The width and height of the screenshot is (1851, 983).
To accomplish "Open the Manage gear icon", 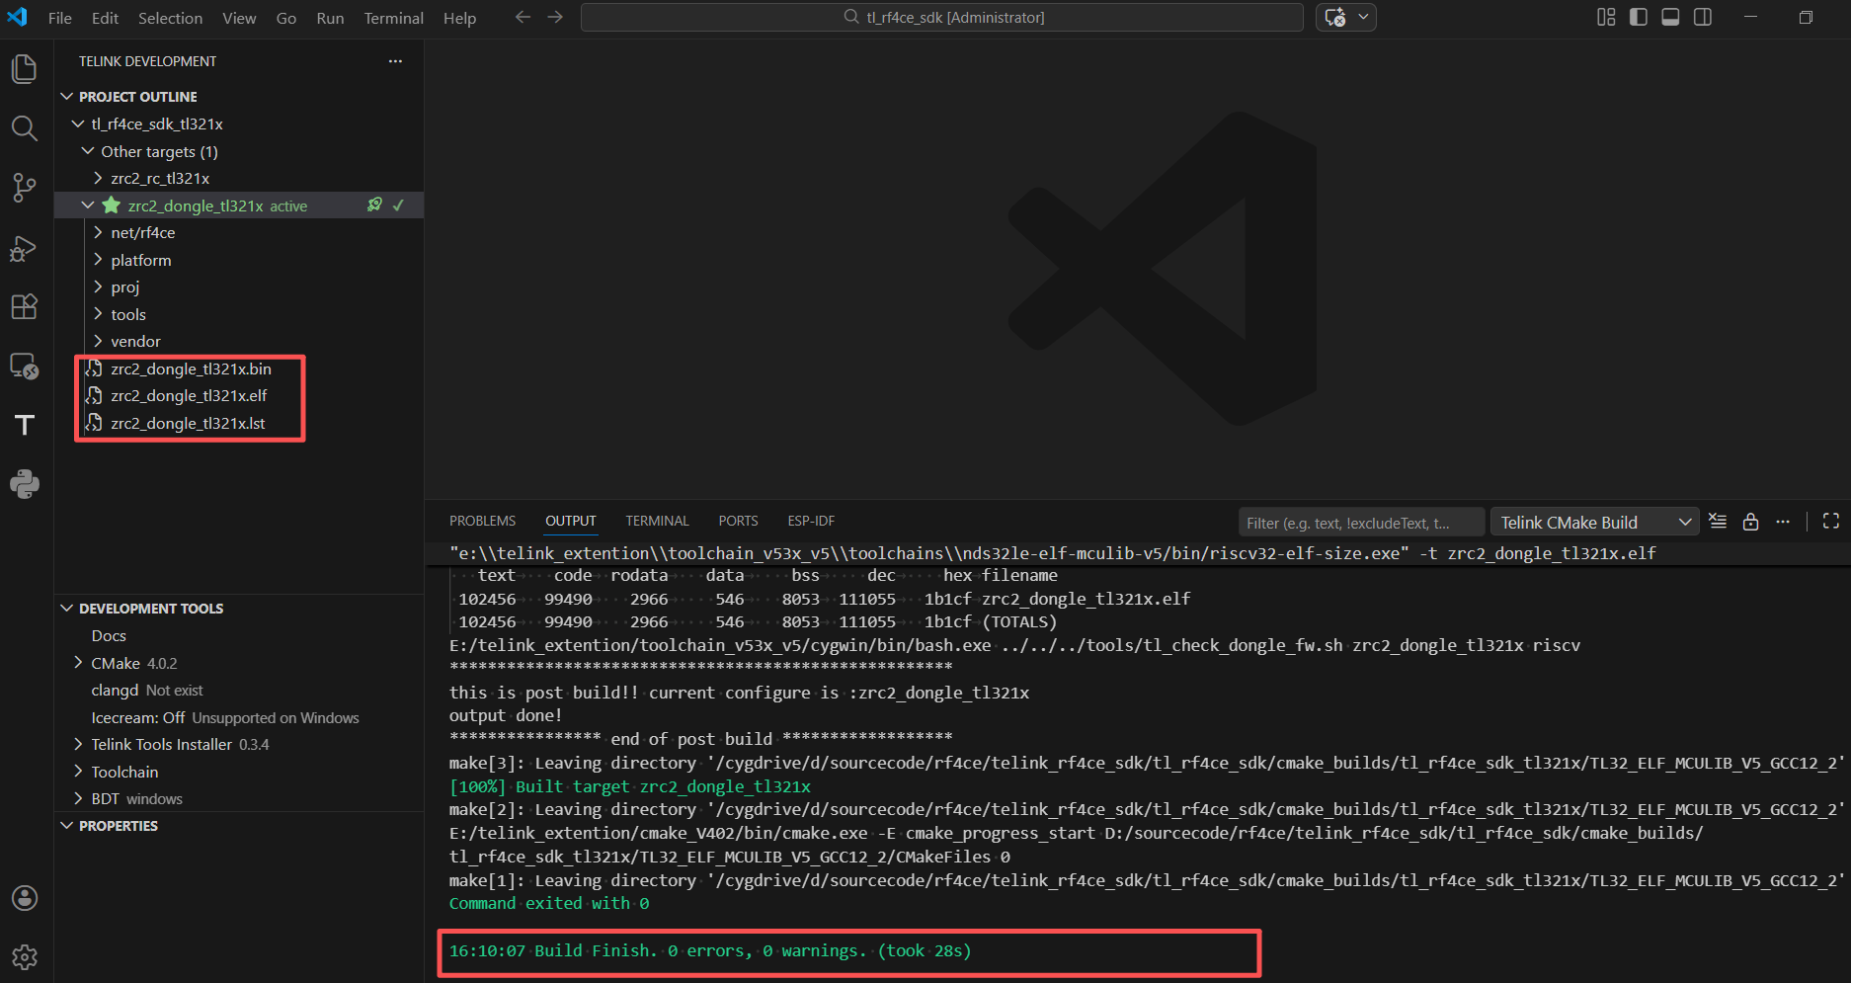I will pos(25,957).
